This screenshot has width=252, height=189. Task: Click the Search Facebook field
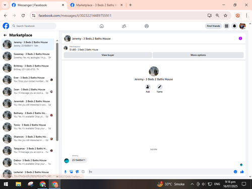coord(34,26)
